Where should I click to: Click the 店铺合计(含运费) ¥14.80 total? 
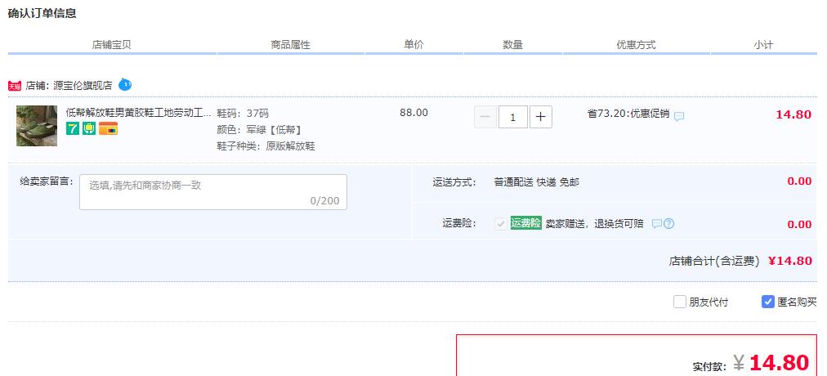coord(740,261)
